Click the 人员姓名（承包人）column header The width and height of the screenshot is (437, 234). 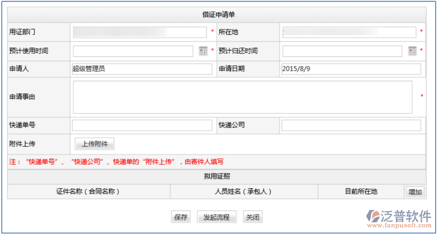(244, 191)
